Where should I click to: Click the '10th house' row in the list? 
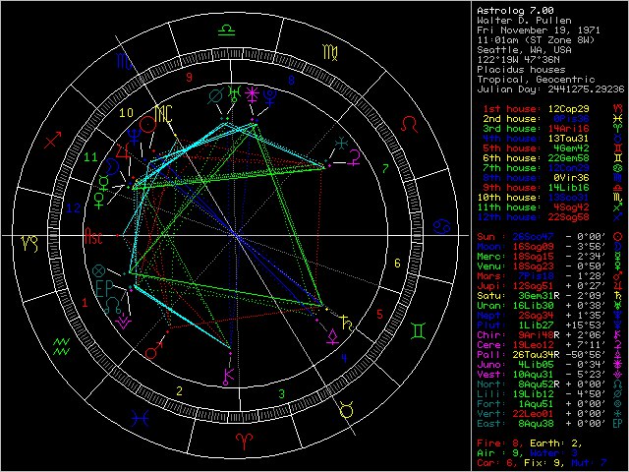pos(549,198)
